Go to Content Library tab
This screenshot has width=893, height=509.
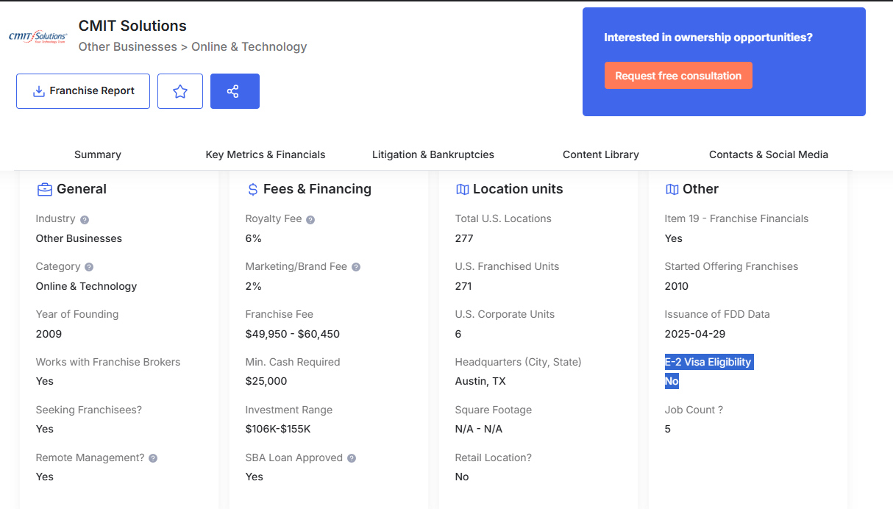(601, 154)
